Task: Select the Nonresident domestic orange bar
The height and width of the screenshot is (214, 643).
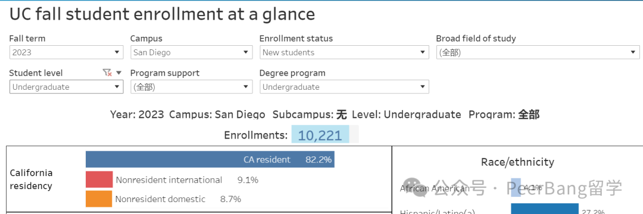Action: tap(99, 199)
